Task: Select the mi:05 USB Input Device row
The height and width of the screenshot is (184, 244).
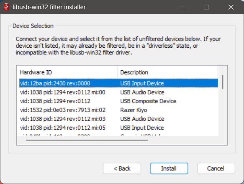Action: (118, 128)
